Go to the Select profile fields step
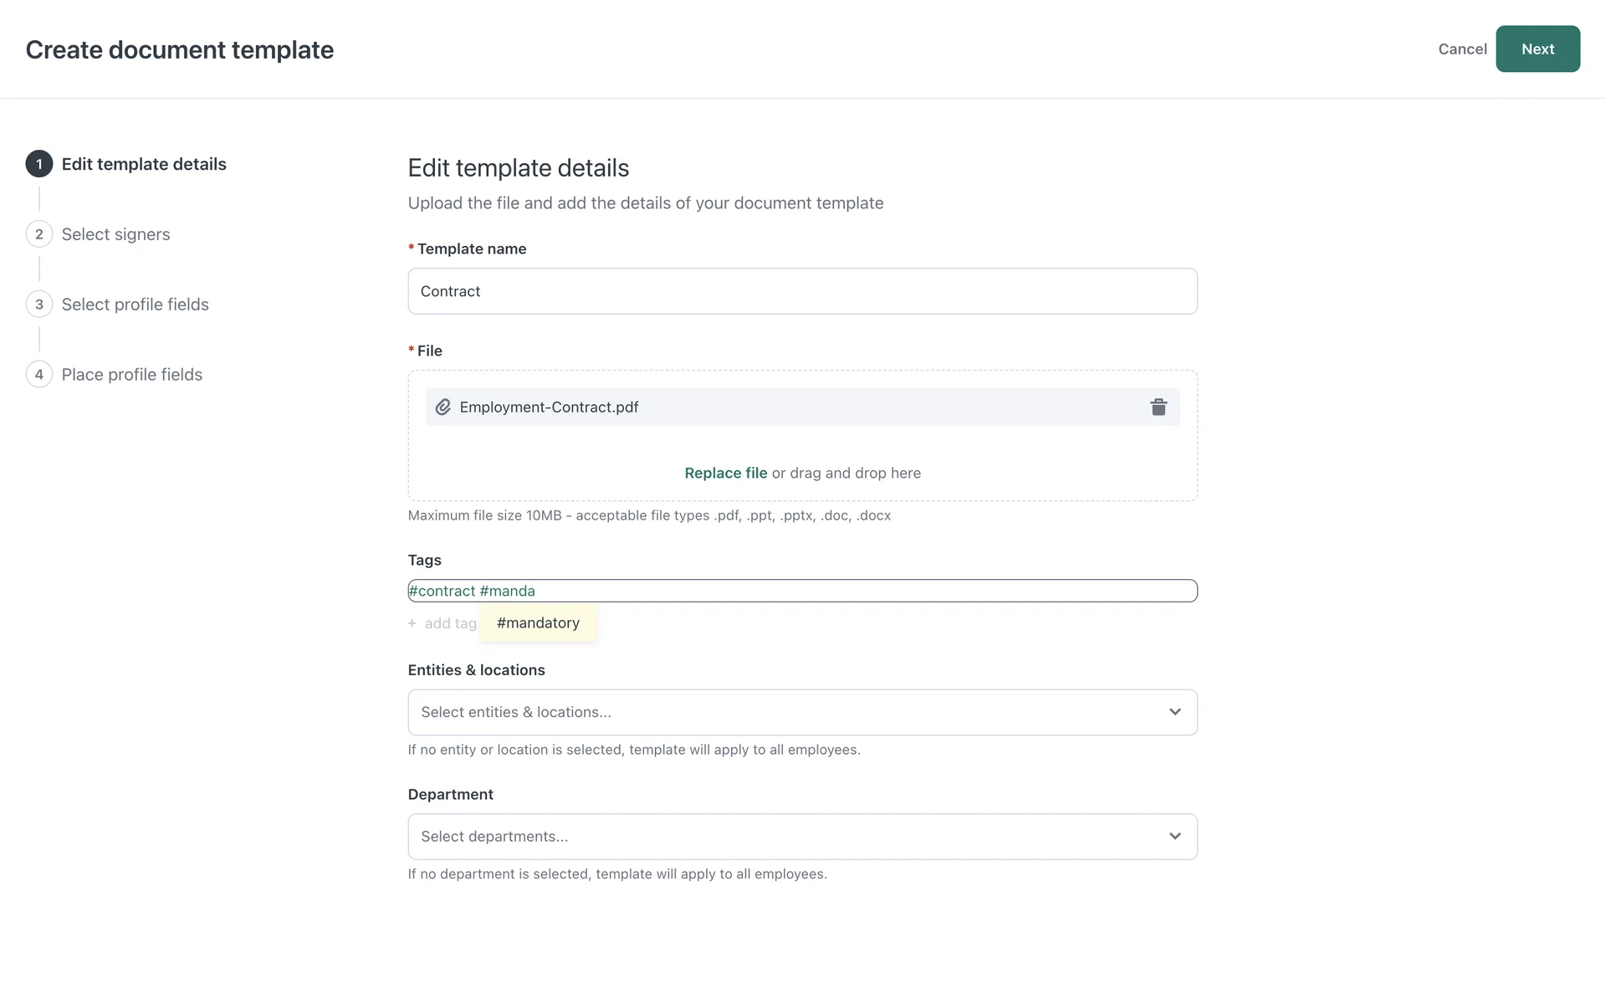This screenshot has width=1606, height=1004. [x=136, y=305]
